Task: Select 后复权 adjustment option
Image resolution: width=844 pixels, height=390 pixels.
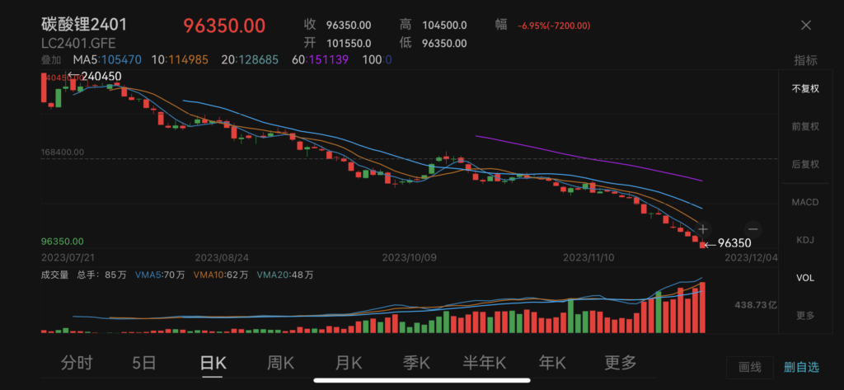Action: 805,164
